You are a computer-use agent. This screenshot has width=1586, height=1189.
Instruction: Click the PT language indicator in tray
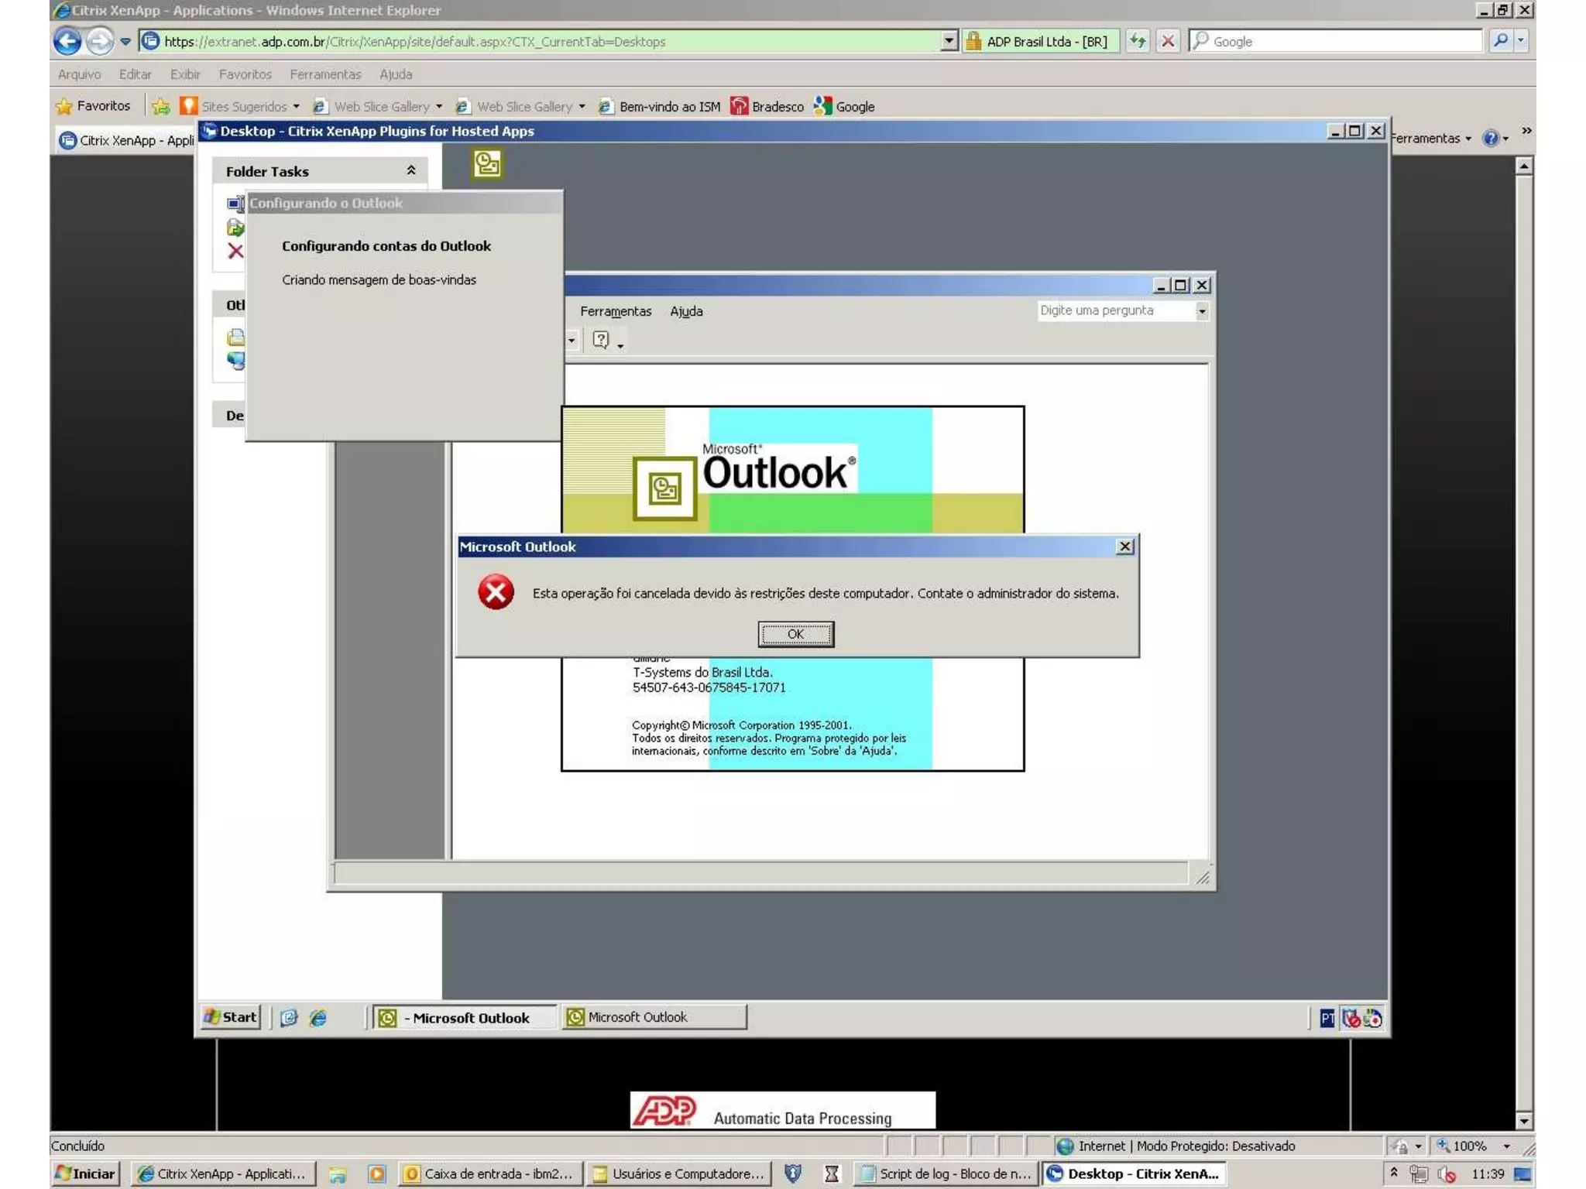pos(1327,1018)
